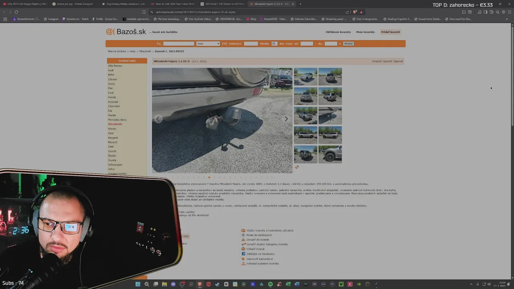Switch to New Vs. Old 2024 Twin-Turbo tab
The height and width of the screenshot is (289, 514).
pos(173,4)
